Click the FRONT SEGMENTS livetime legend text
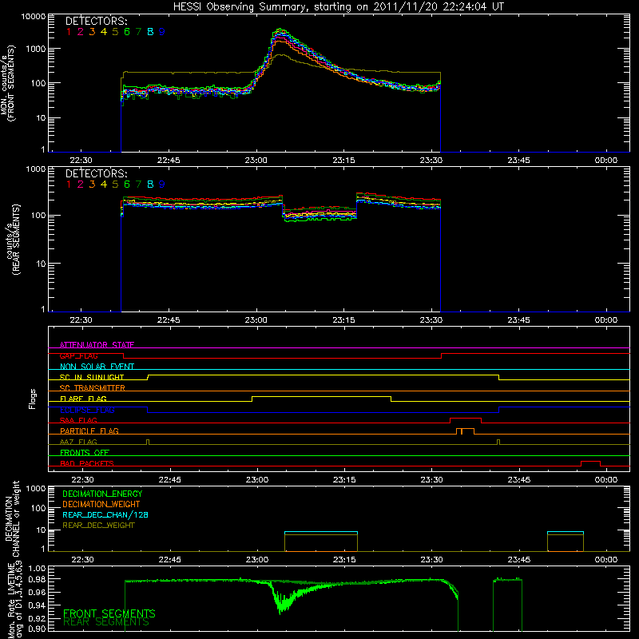 tap(109, 613)
